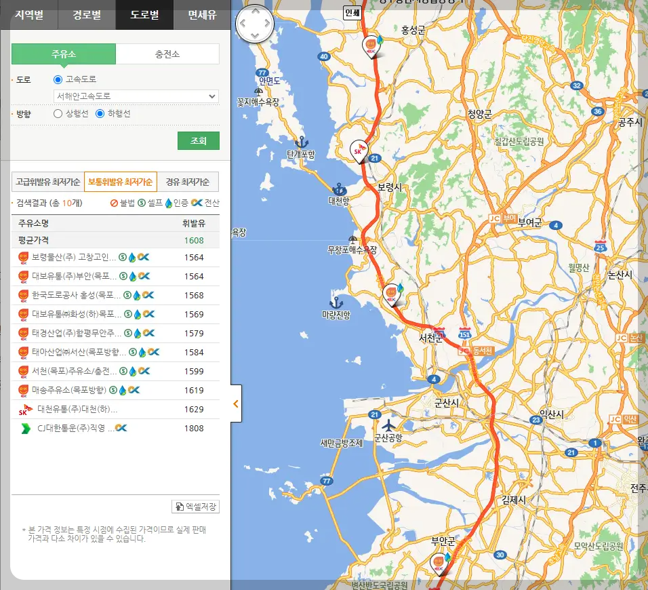Click station map marker near 서천군
Viewport: 648px width, 590px height.
(x=391, y=294)
